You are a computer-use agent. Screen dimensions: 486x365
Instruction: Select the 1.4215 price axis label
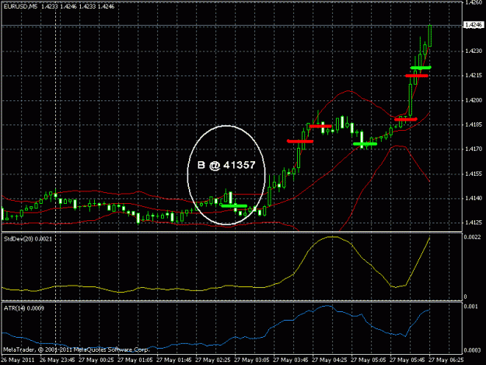tap(474, 75)
